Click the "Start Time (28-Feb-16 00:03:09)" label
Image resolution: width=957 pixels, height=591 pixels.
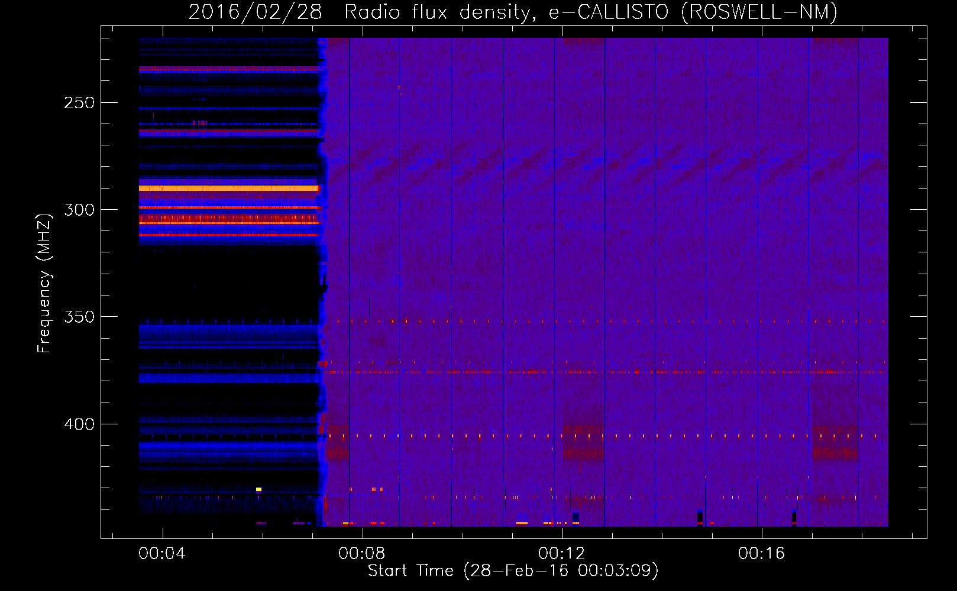tap(513, 571)
